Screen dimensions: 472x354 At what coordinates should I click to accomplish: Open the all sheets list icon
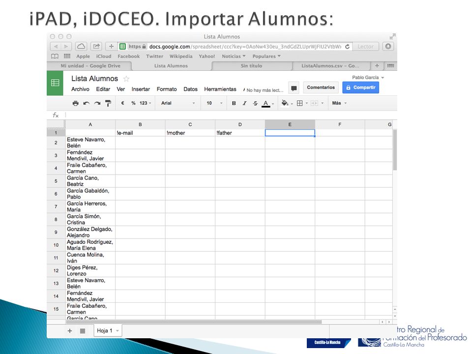coord(83,331)
